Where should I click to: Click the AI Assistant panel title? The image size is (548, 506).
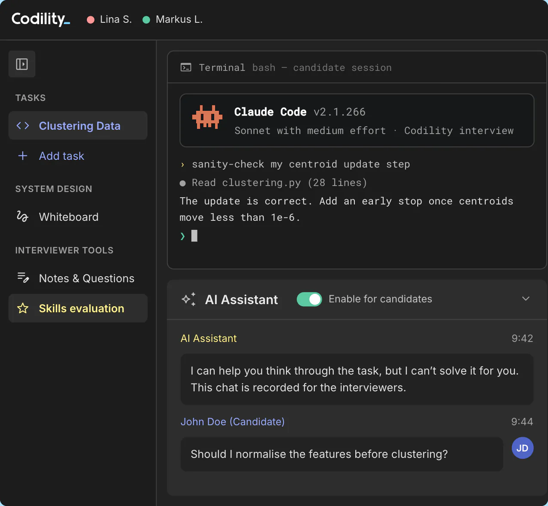241,299
